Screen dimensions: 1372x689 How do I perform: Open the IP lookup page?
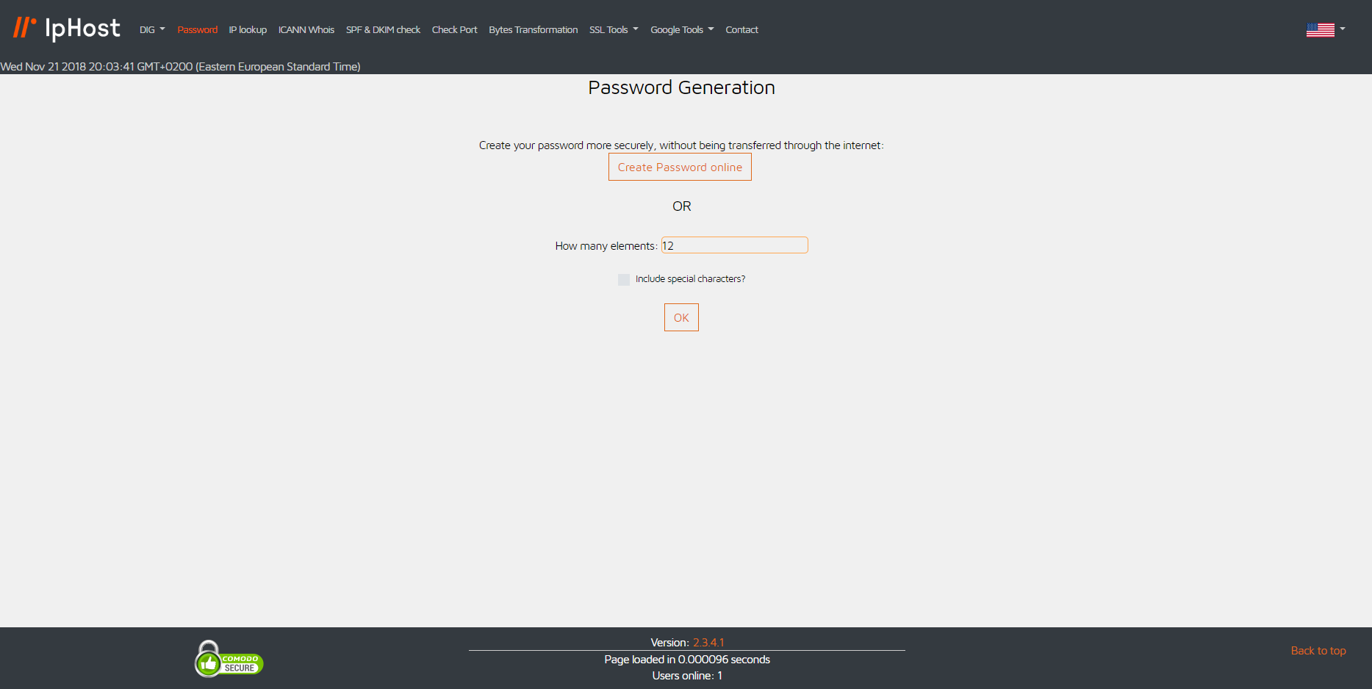[x=248, y=29]
